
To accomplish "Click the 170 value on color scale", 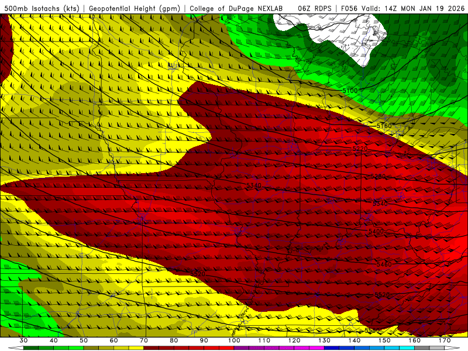I will pyautogui.click(x=445, y=340).
